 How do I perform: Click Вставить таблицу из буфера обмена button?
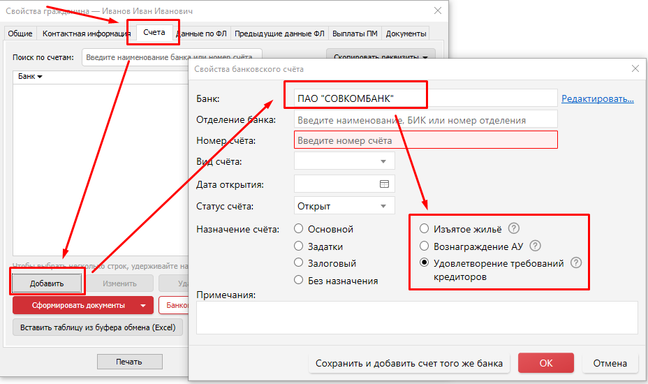(98, 327)
